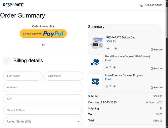This screenshot has width=168, height=128.
Task: Increase RESPeRATE Deluxe Duo quantity
Action: (115, 48)
